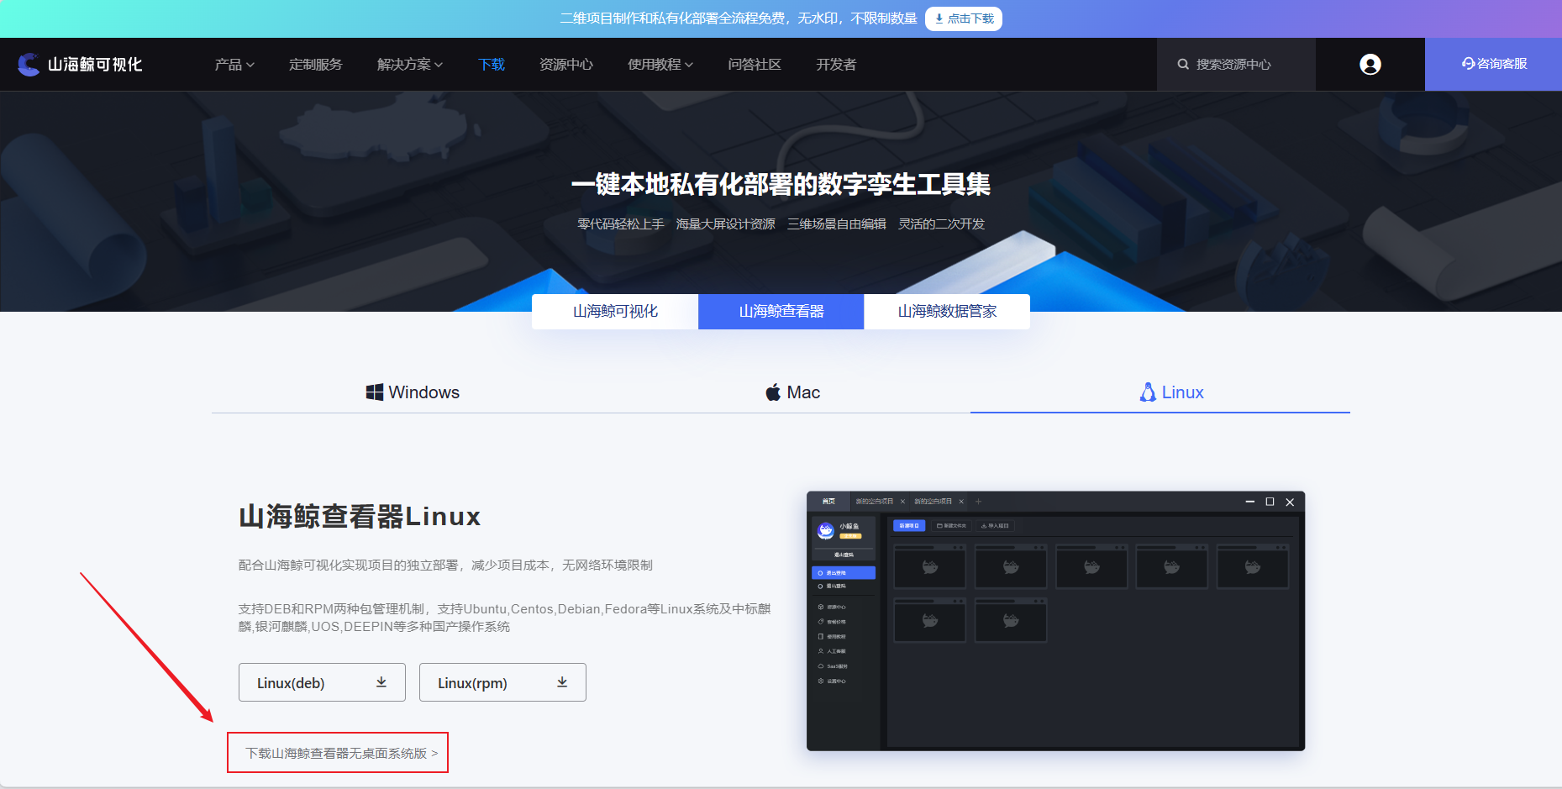Download the Linux(deb) package
This screenshot has width=1562, height=789.
322,682
